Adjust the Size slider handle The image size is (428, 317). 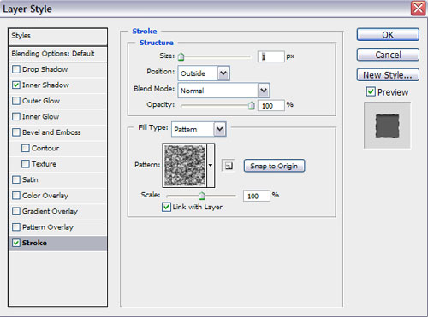(x=181, y=56)
